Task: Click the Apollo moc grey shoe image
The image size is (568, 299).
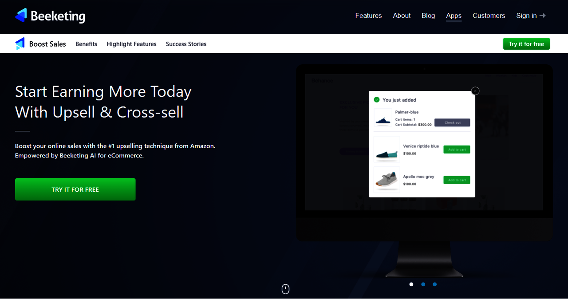Action: tap(387, 179)
